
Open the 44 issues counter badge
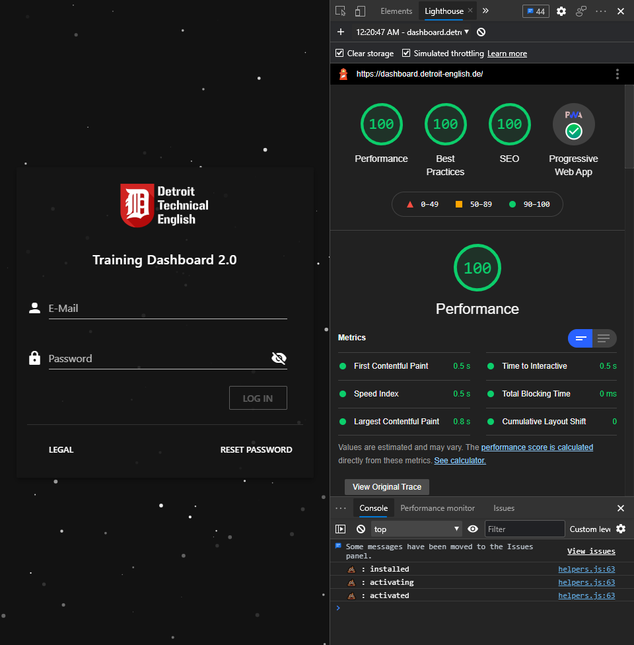click(536, 11)
